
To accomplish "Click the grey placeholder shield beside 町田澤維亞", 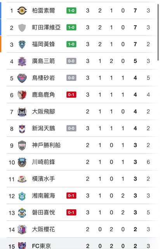I will point(22,28).
